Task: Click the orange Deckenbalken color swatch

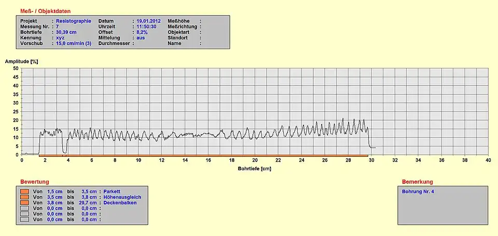Action: pyautogui.click(x=24, y=202)
